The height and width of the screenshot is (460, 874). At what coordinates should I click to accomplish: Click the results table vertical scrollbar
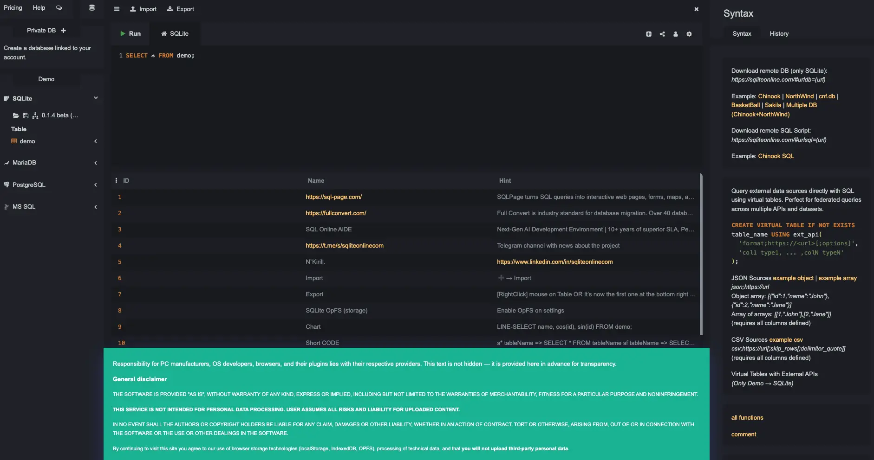[x=701, y=254]
